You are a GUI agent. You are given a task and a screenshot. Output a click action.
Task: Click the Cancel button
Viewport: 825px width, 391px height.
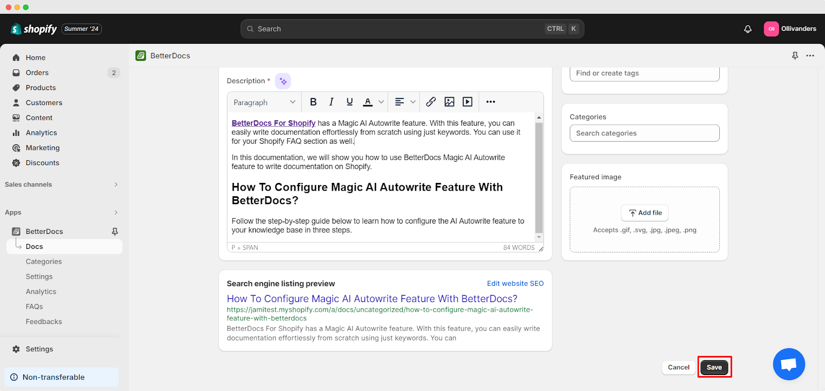[x=679, y=367]
